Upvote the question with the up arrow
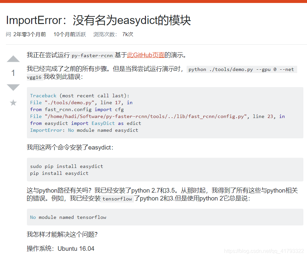 click(x=13, y=59)
